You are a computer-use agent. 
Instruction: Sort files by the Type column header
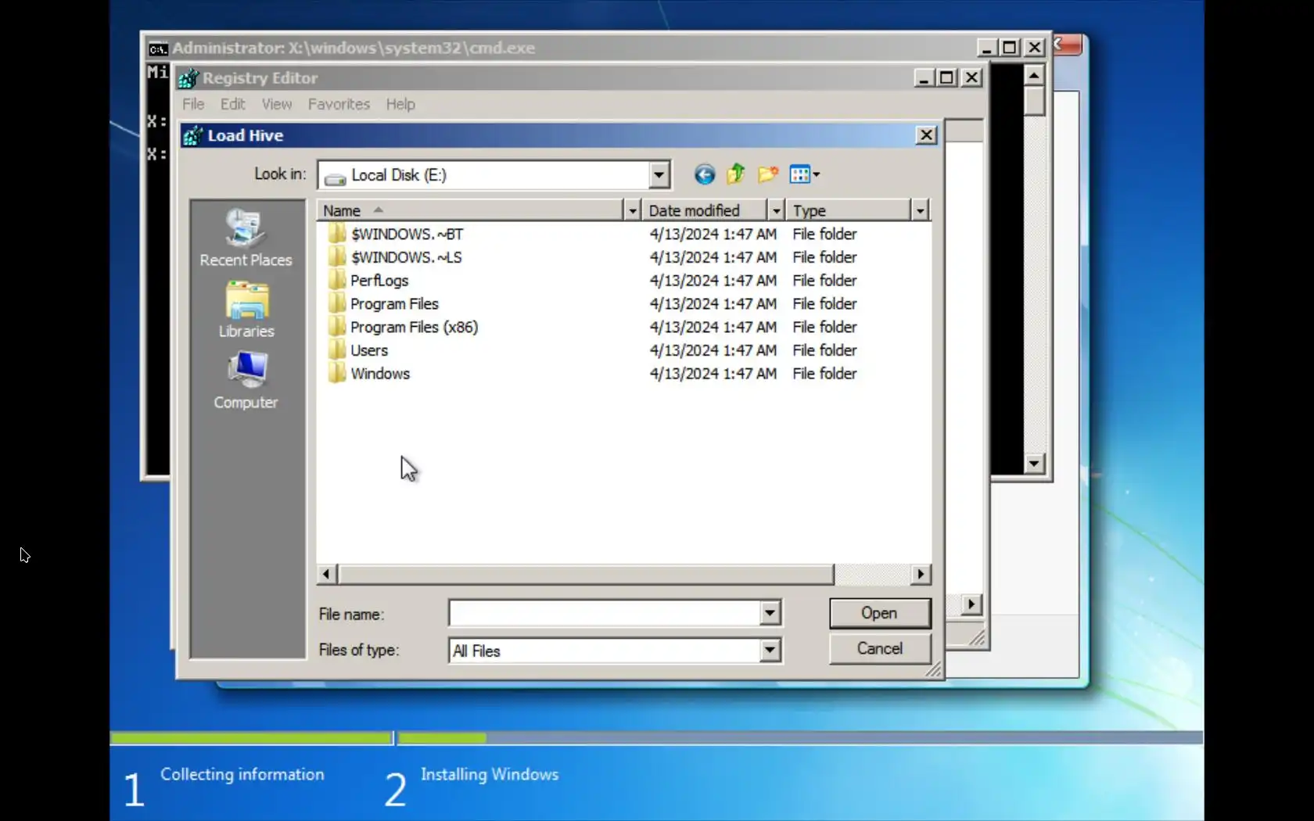849,210
